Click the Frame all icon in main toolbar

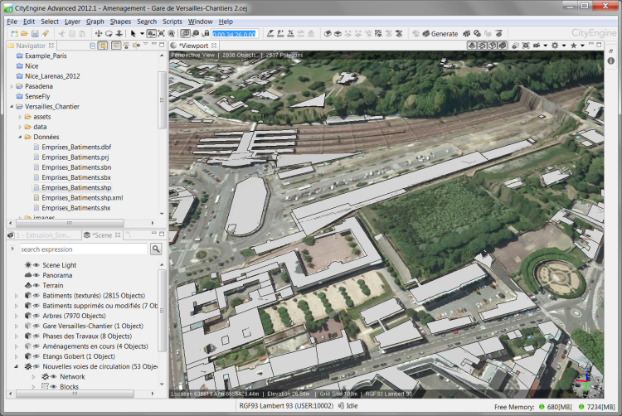point(162,34)
